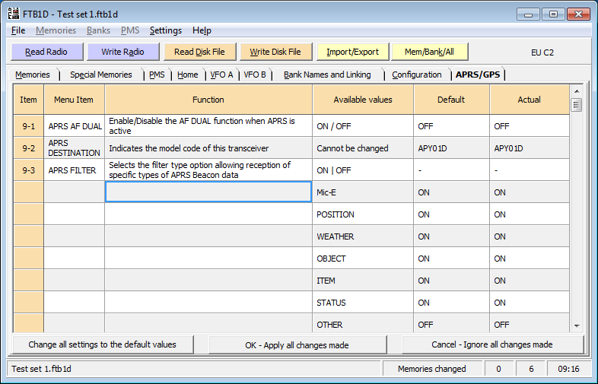Open the Settings menu

[x=166, y=30]
